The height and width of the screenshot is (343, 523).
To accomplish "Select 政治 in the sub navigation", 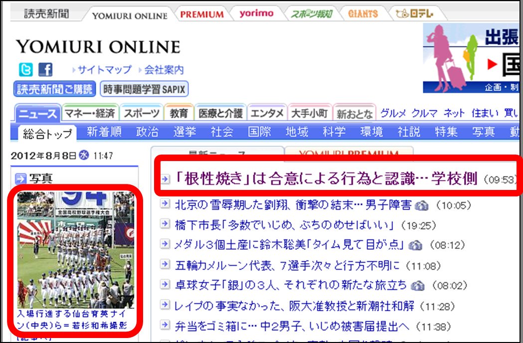I will coord(147,132).
